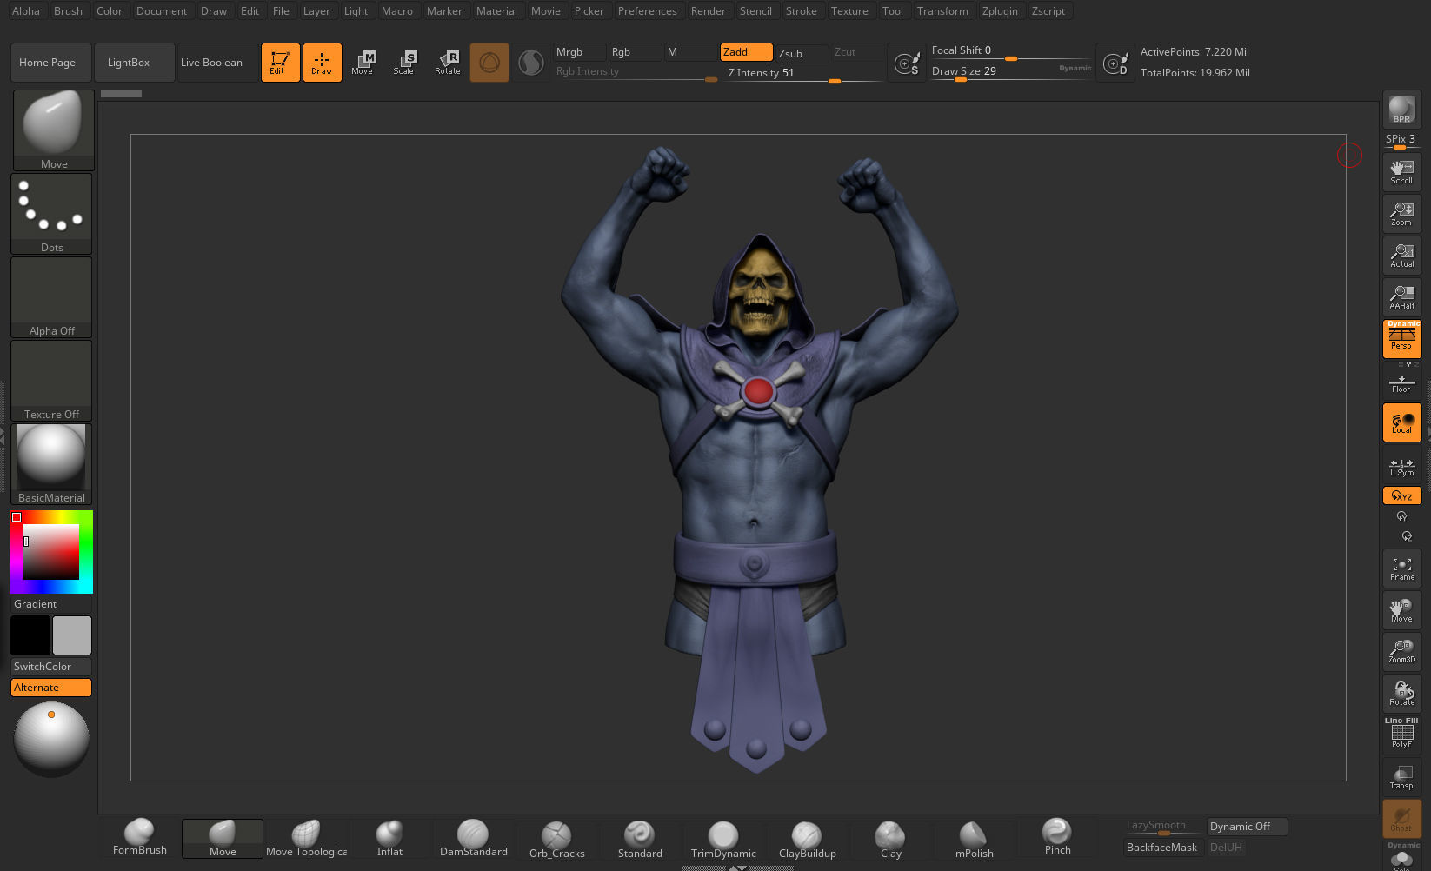Open the current brush picker (Move)
Image resolution: width=1431 pixels, height=871 pixels.
coord(54,130)
